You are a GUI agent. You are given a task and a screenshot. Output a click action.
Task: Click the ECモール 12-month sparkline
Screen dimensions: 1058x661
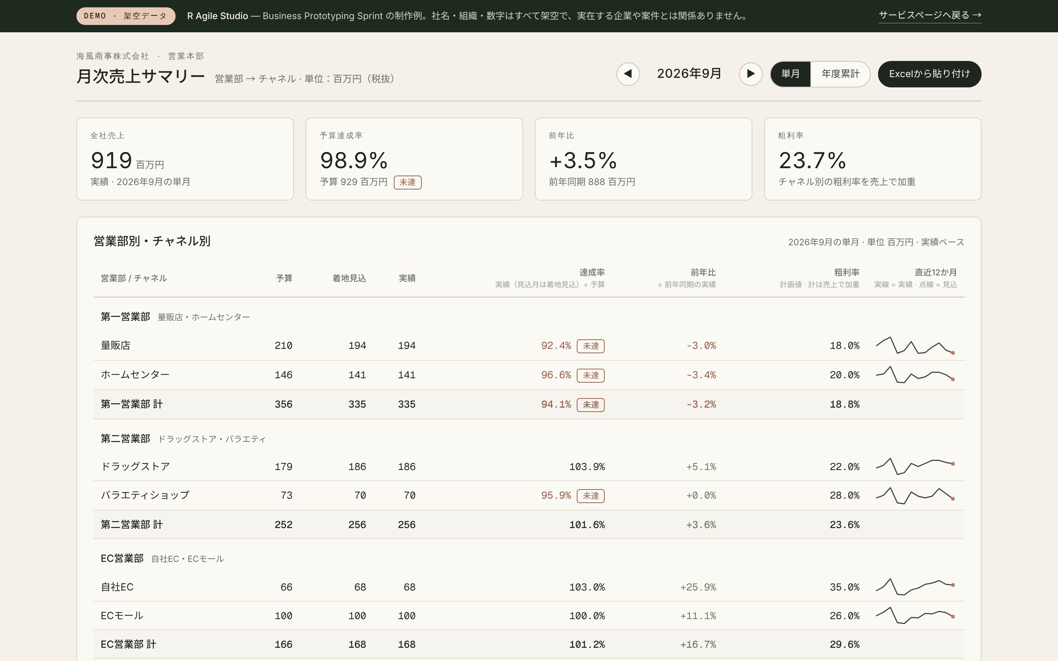pos(915,615)
